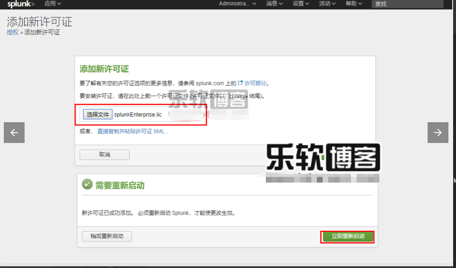Open the 设置 dropdown menu

(x=301, y=4)
